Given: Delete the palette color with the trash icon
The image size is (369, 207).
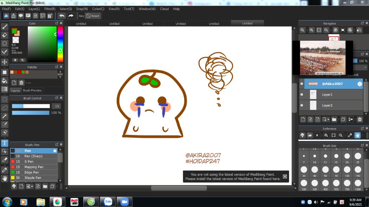Looking at the screenshot, I should (x=21, y=82).
